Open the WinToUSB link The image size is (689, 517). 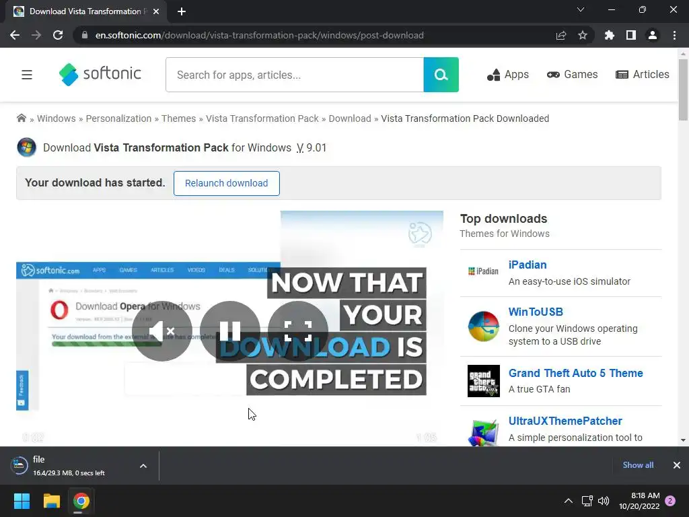point(536,312)
